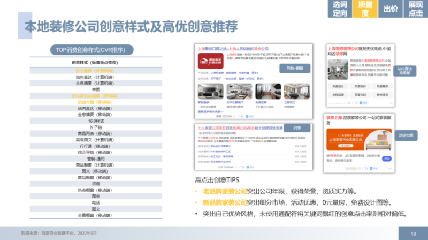Select the 全景橱窗 (移动端) row

tap(96, 215)
